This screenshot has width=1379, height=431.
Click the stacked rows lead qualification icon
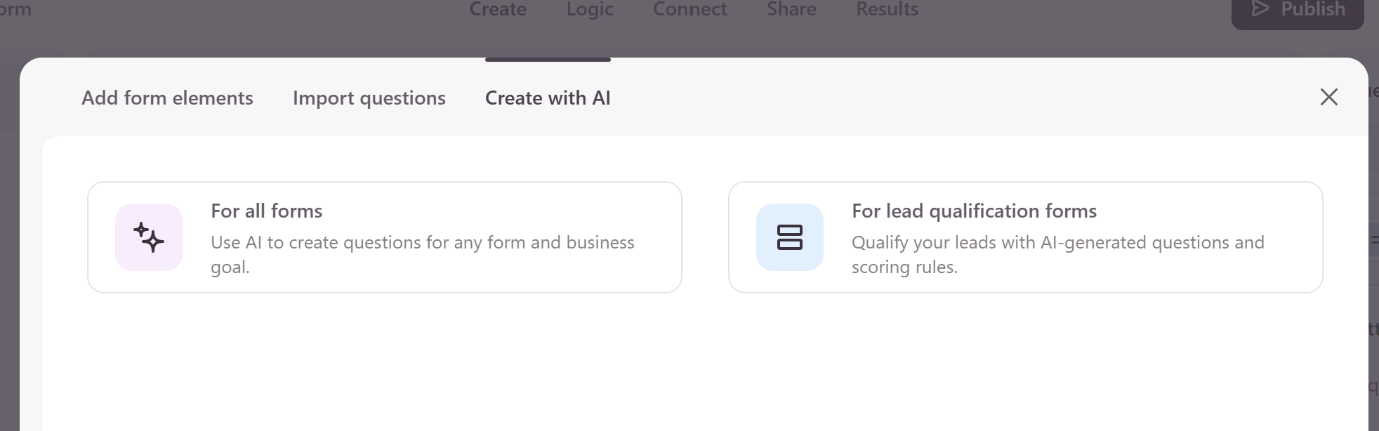click(x=790, y=237)
